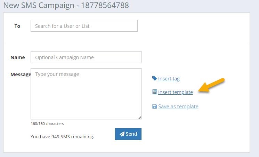The height and width of the screenshot is (157, 259).
Task: Focus the Search for a User or List field
Action: (x=84, y=26)
